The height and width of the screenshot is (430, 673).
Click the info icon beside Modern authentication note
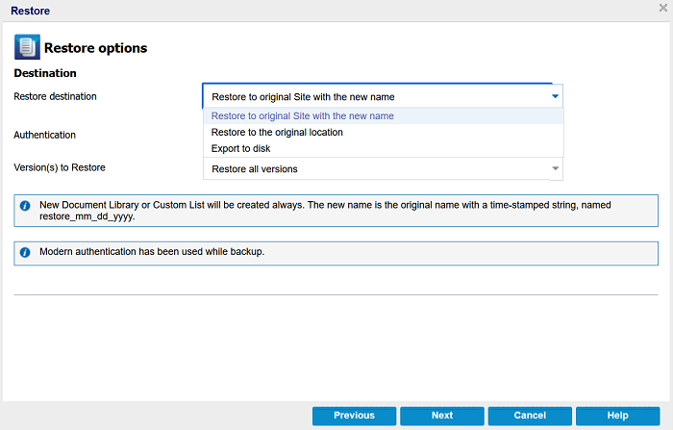click(x=25, y=252)
